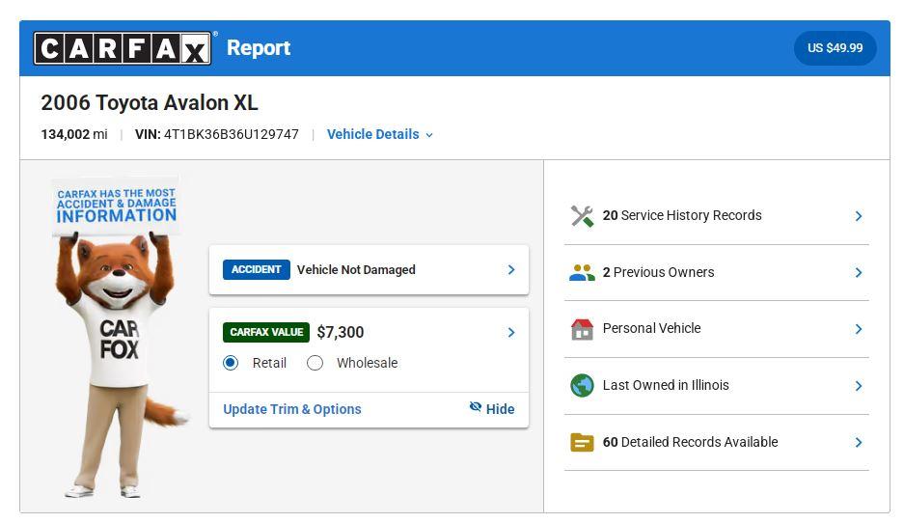The width and height of the screenshot is (904, 523).
Task: Open the $7,300 value chevron arrow
Action: (x=511, y=332)
